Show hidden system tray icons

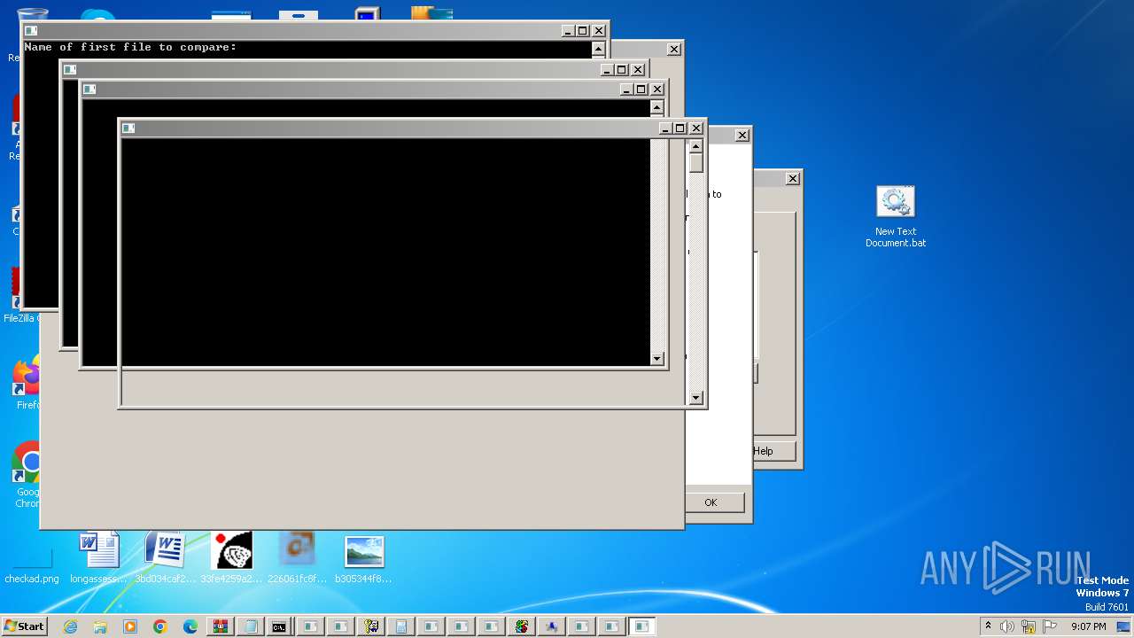point(988,626)
